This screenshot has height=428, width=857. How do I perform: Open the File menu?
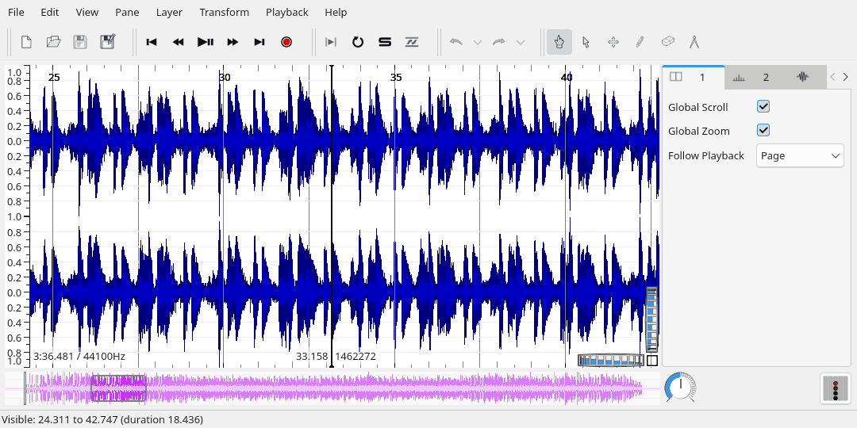pos(16,12)
